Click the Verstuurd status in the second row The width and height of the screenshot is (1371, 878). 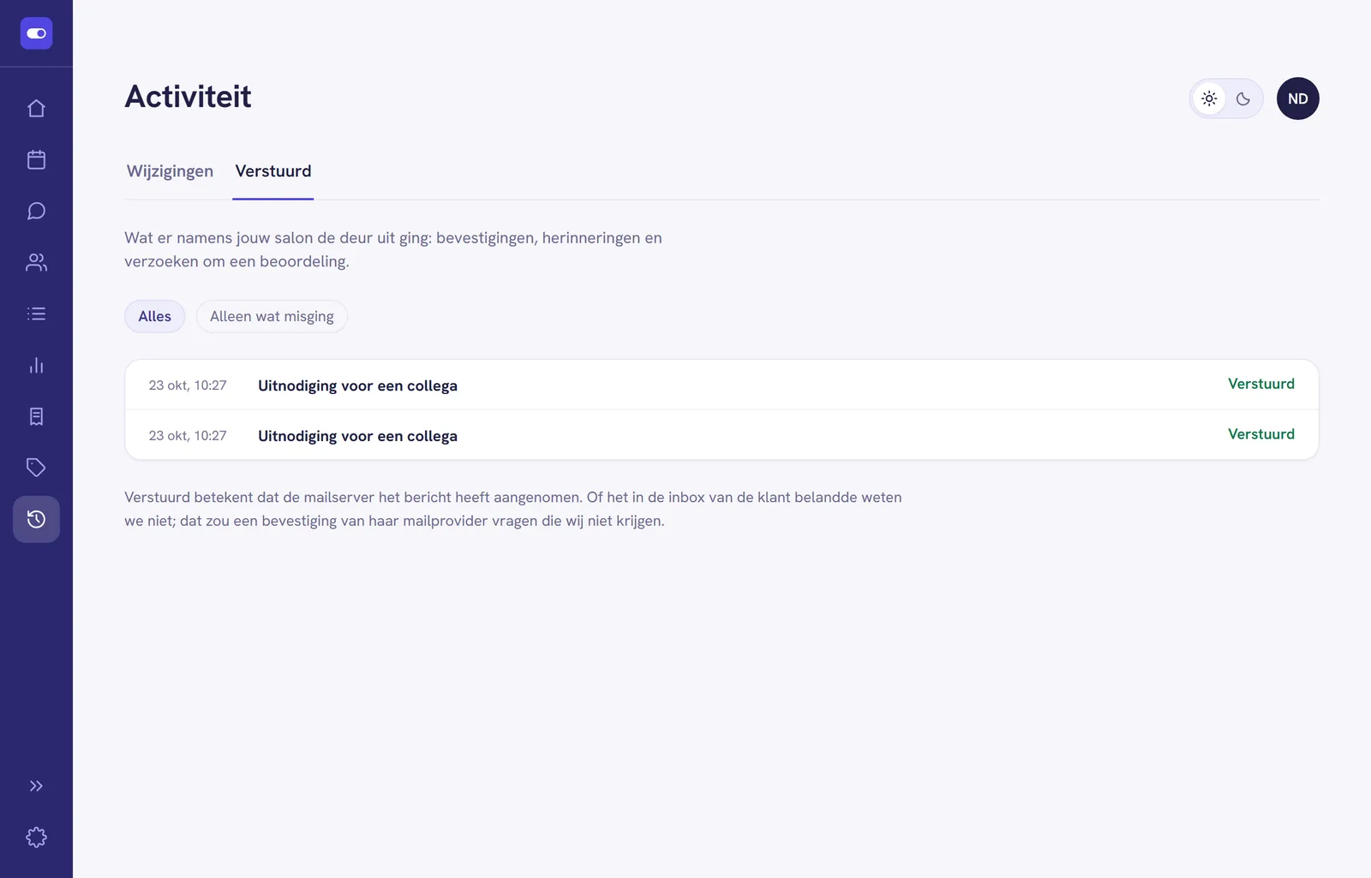(x=1261, y=434)
